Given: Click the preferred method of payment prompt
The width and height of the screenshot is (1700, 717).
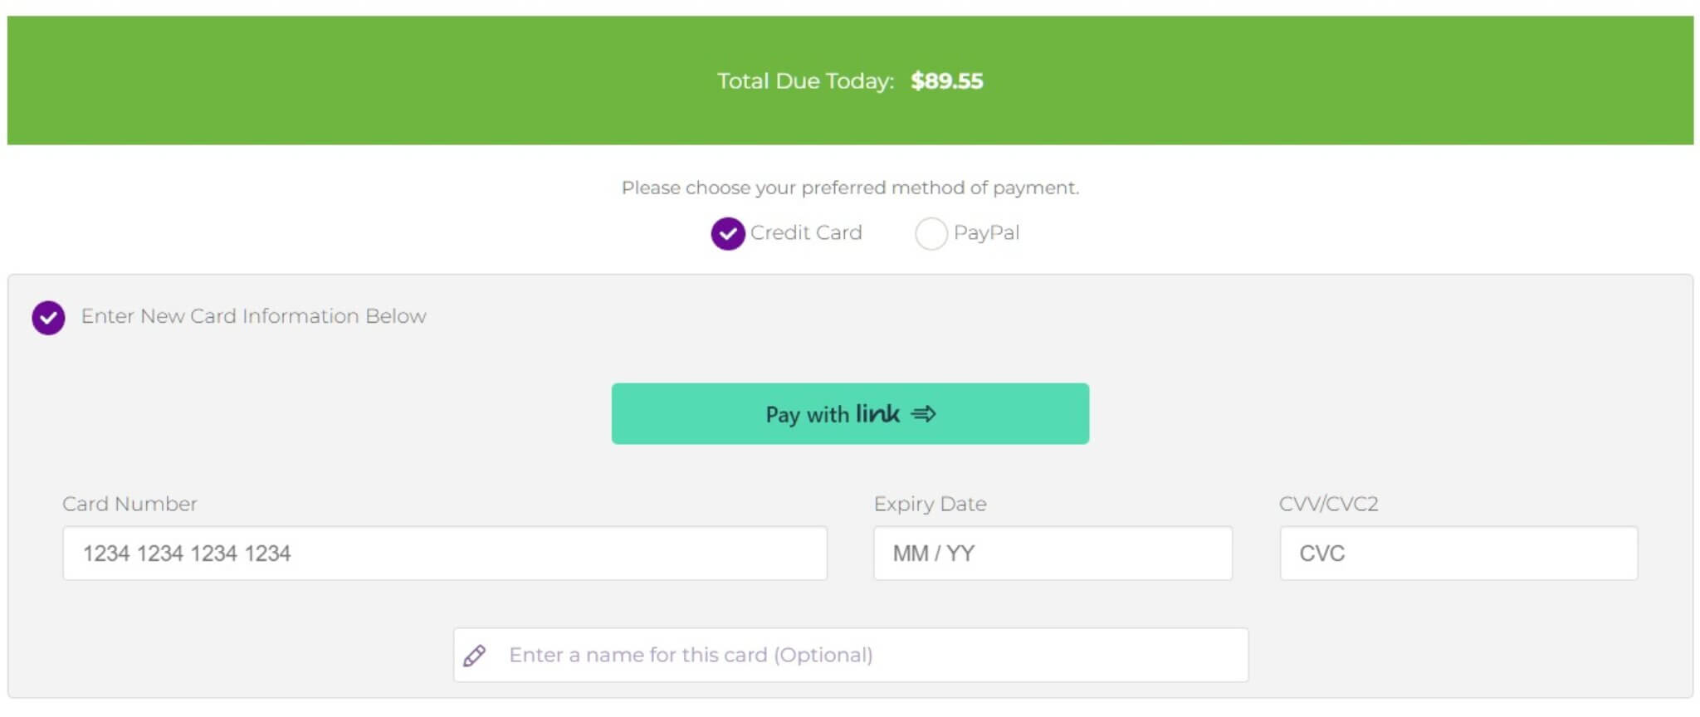Looking at the screenshot, I should (850, 188).
